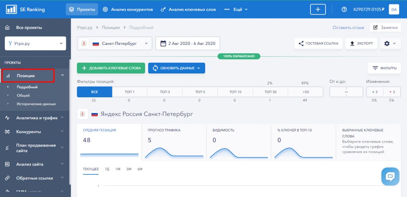Screen dimensions: 407x197
Task: Toggle the improved positions change filter
Action: coord(374,92)
